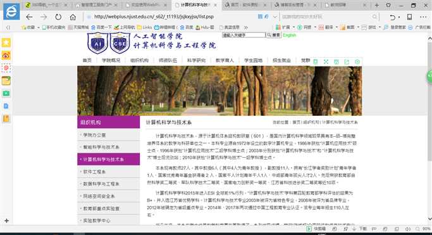Click the sidebar Weibo icon
The width and height of the screenshot is (432, 235).
coord(6,56)
